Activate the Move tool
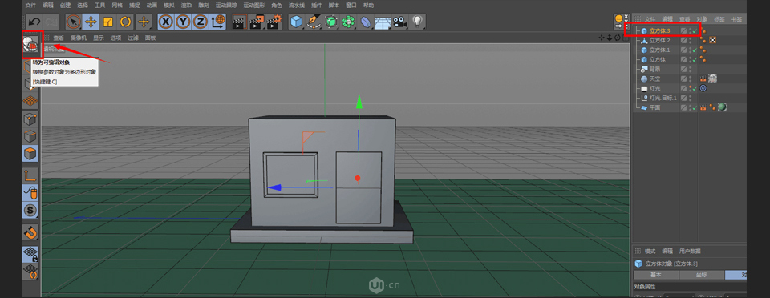The height and width of the screenshot is (298, 770). [91, 22]
